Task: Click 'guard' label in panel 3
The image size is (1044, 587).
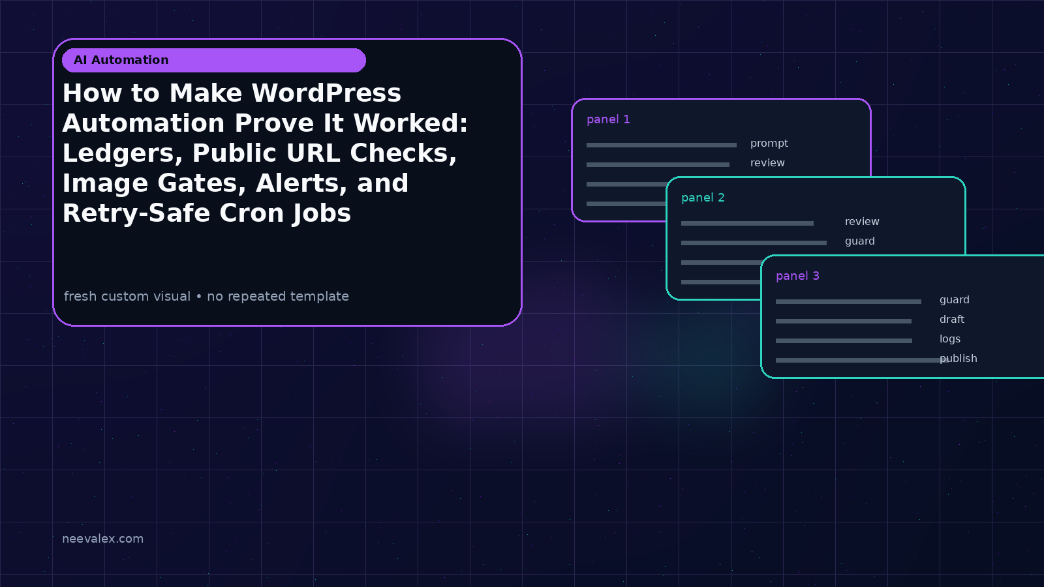Action: pyautogui.click(x=955, y=300)
